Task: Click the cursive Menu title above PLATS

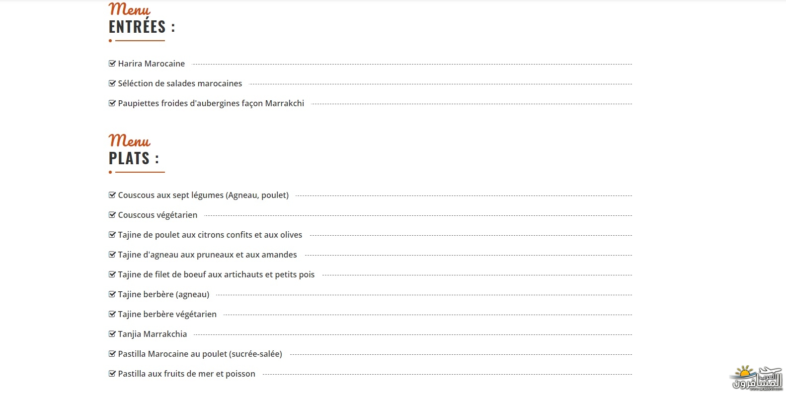Action: pos(130,141)
